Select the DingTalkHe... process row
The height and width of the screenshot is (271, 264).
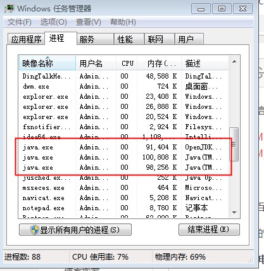(123, 76)
